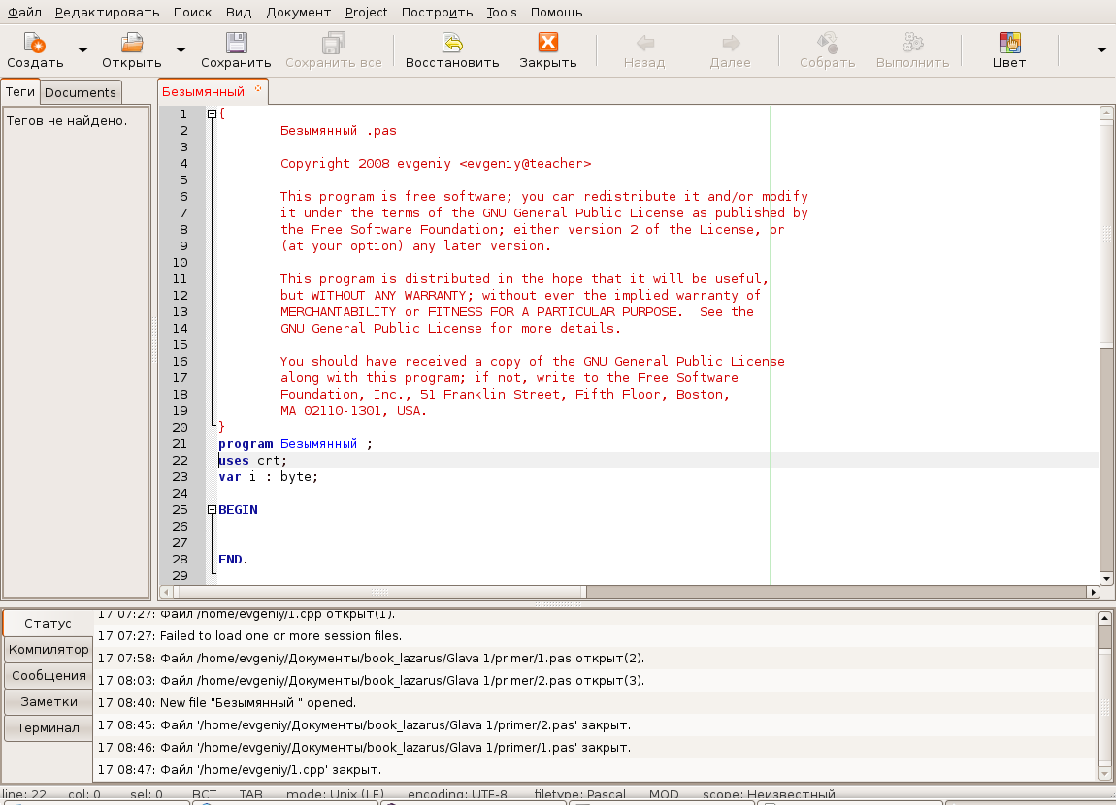Click the 'program' keyword on line 21
1116x805 pixels.
246,444
